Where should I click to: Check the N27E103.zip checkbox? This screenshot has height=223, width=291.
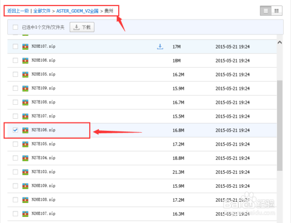click(15, 172)
